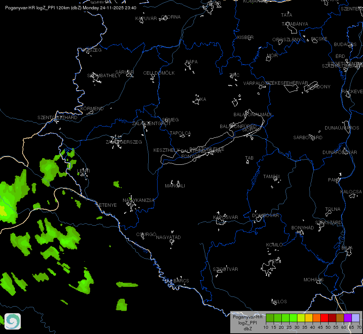This screenshot has height=334, width=363.
Task: Click the KISBÉR city label
Action: click(245, 37)
